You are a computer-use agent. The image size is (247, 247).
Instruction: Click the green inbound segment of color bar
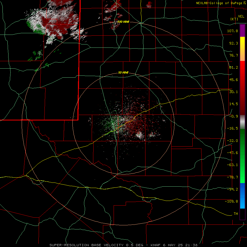click(x=242, y=156)
